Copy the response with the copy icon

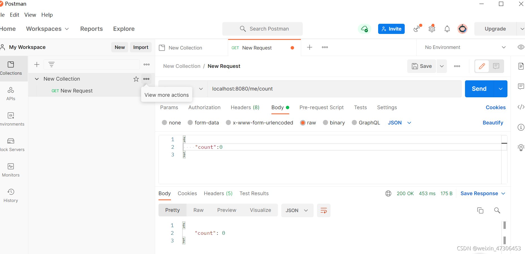(x=480, y=210)
